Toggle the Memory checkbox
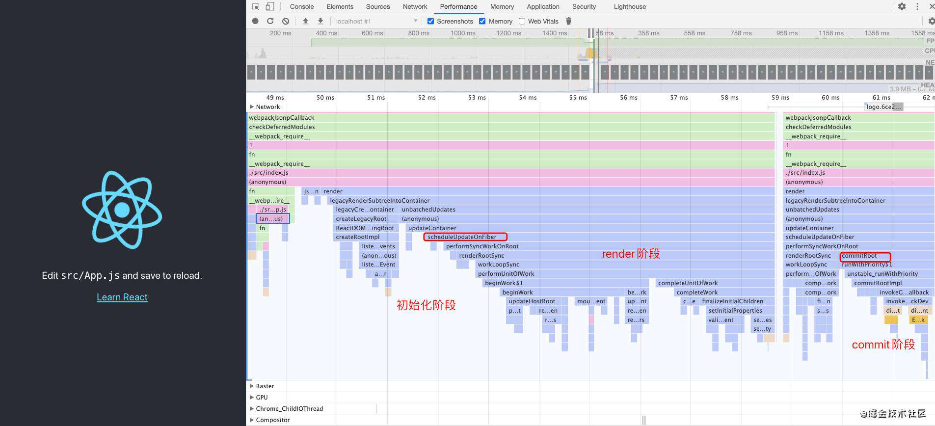The width and height of the screenshot is (935, 426). (x=482, y=21)
